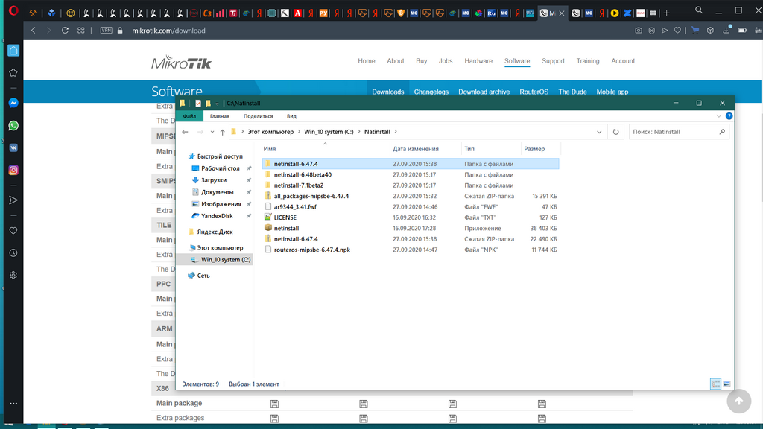Open Support in MikroTik navigation

pyautogui.click(x=554, y=61)
